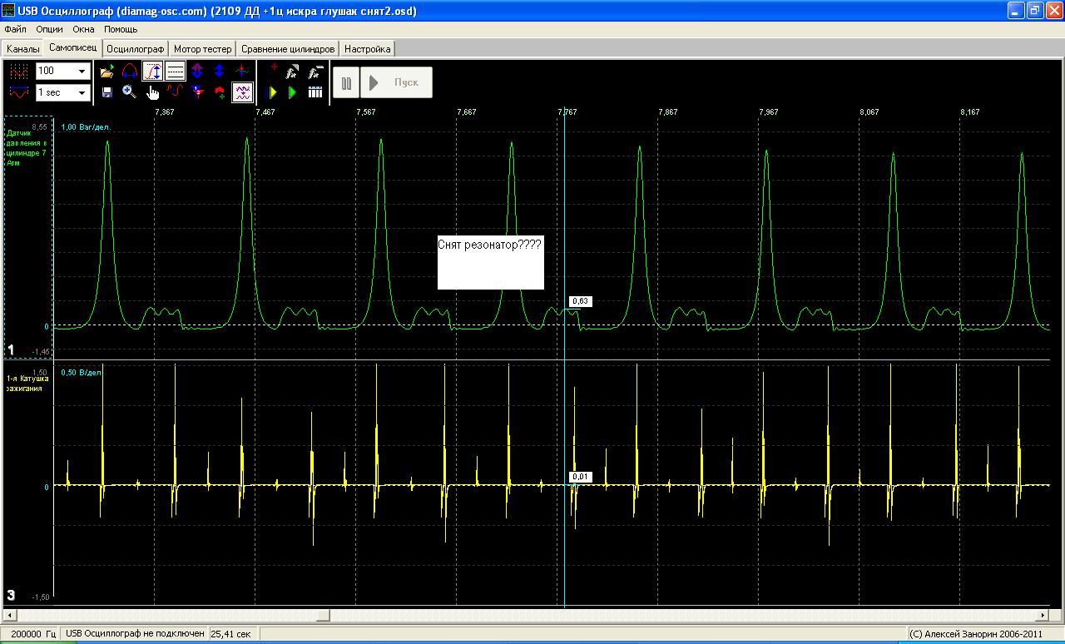Pause the recording playback

point(347,82)
